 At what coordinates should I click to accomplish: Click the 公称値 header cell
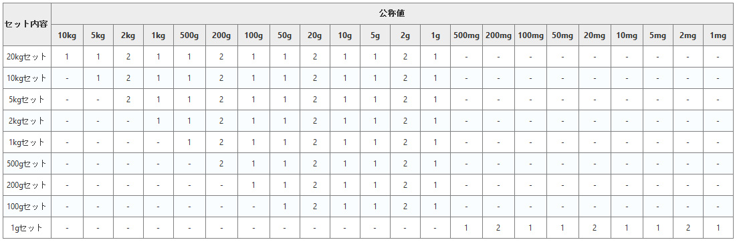tap(392, 13)
